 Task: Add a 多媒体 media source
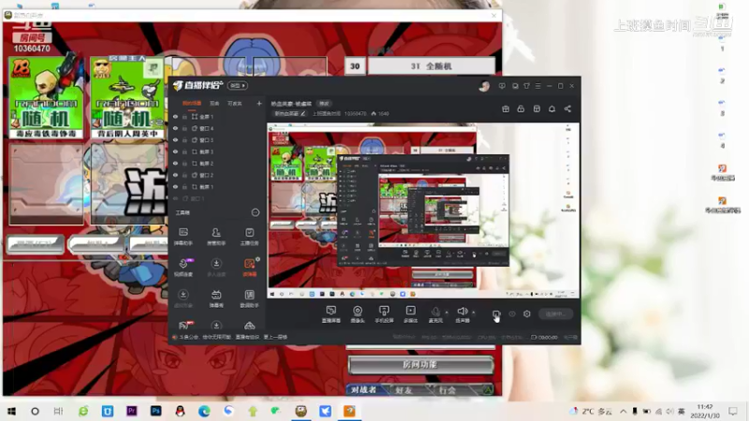(410, 314)
